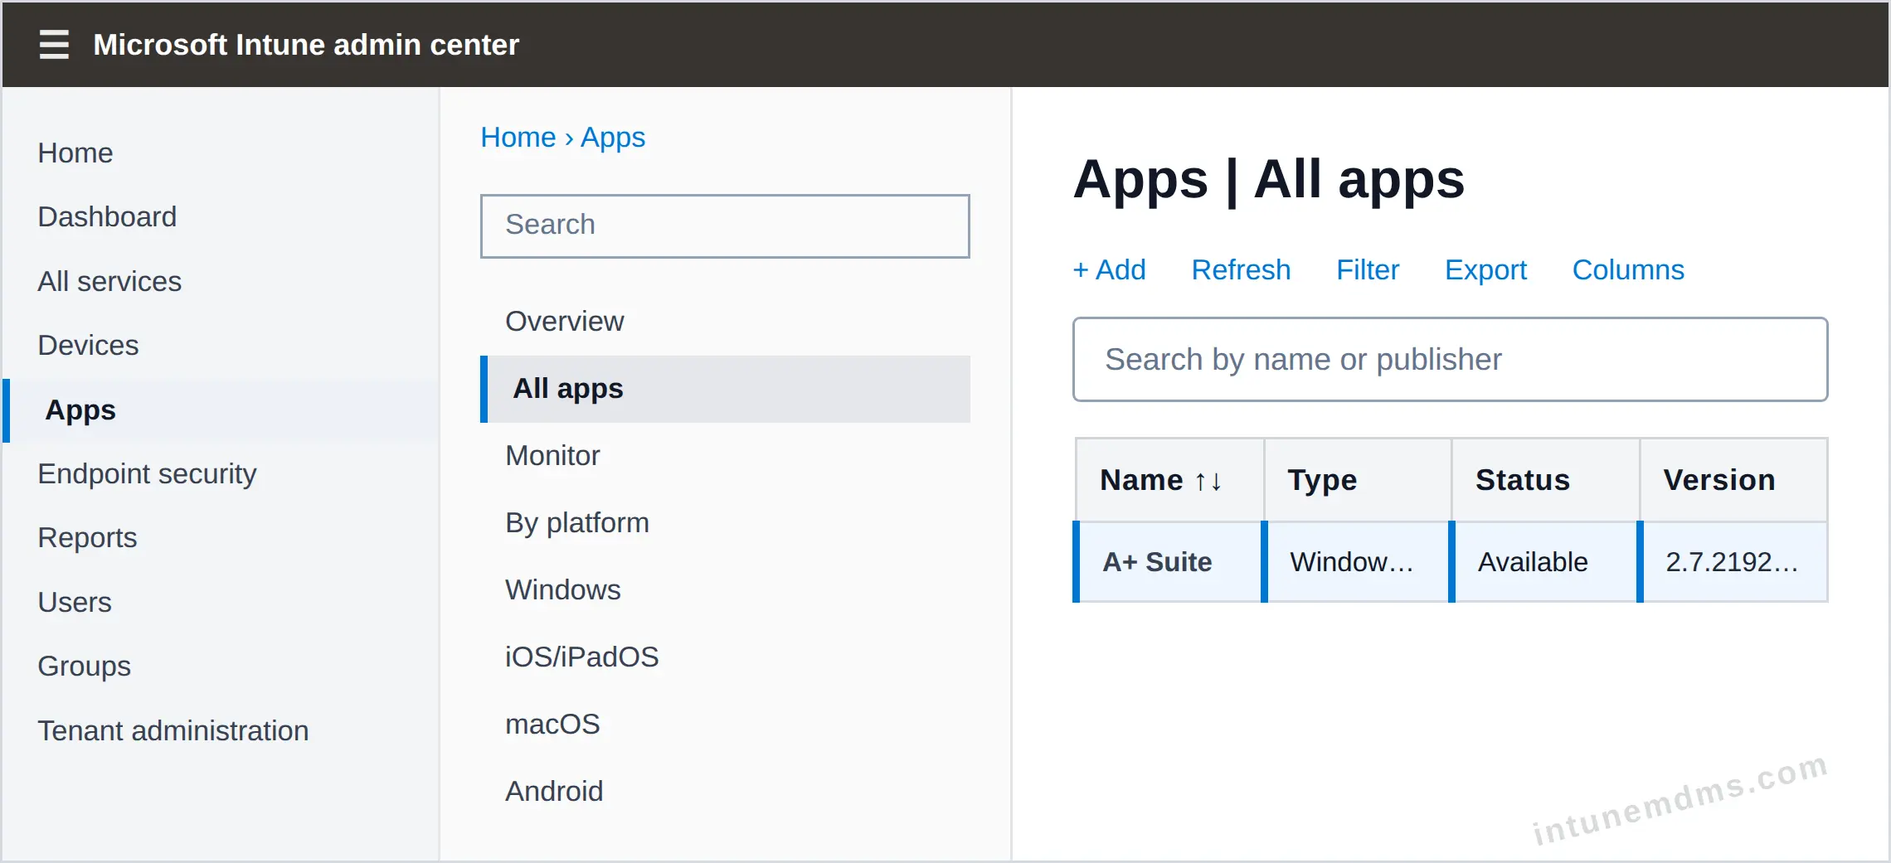Select Devices in the sidebar
Screen dimensions: 1891x863
(88, 345)
